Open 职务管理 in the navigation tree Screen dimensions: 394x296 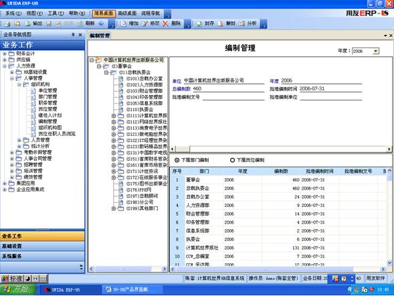click(47, 103)
